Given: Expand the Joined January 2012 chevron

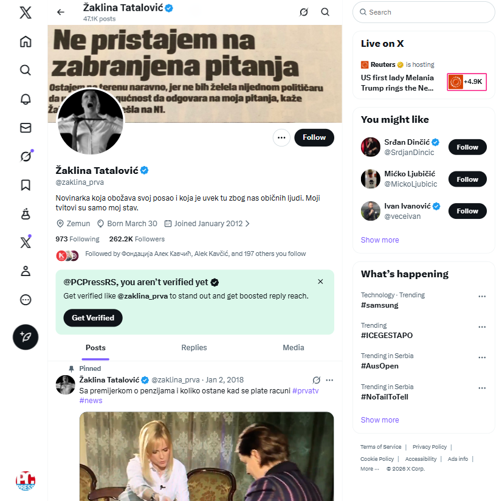Looking at the screenshot, I should tap(247, 224).
